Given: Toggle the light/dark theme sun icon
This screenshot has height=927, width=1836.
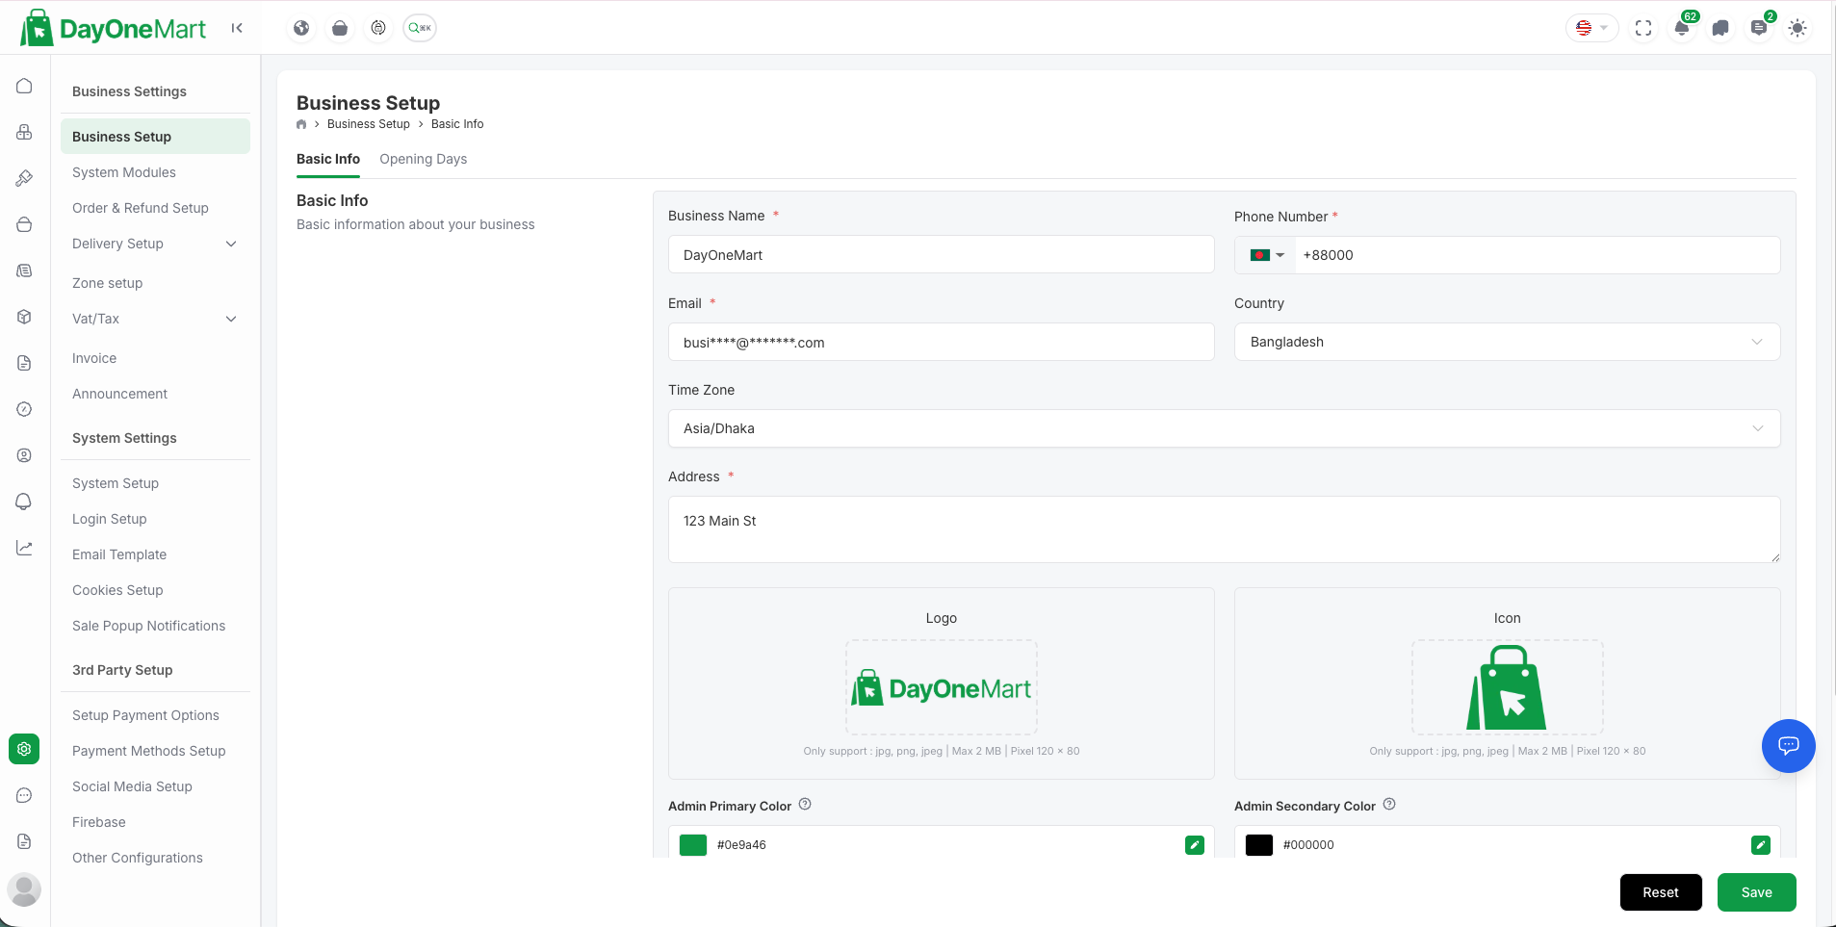Looking at the screenshot, I should click(1797, 28).
